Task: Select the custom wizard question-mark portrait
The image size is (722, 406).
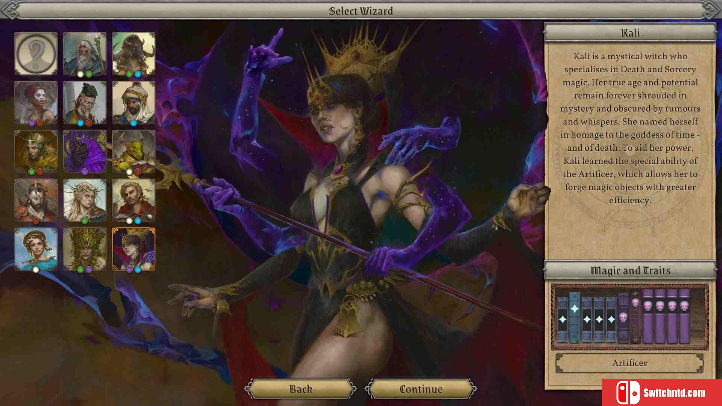Action: coord(36,53)
